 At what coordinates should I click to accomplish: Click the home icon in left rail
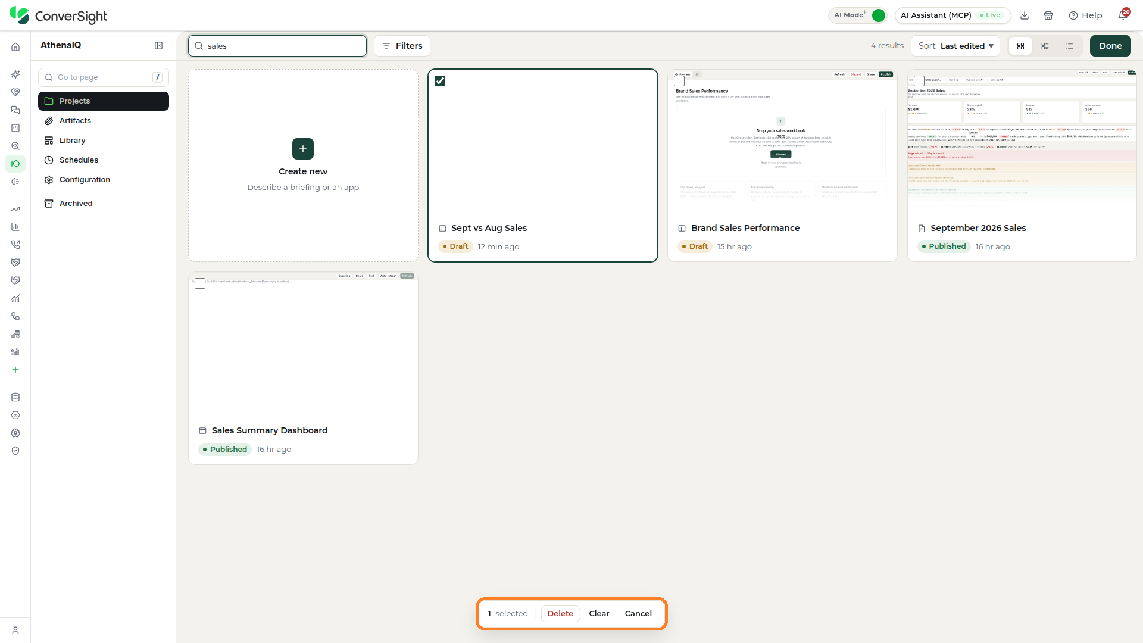tap(15, 47)
